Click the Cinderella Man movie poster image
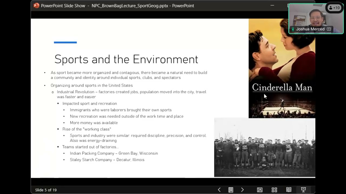Image resolution: width=346 pixels, height=194 pixels. 282,68
